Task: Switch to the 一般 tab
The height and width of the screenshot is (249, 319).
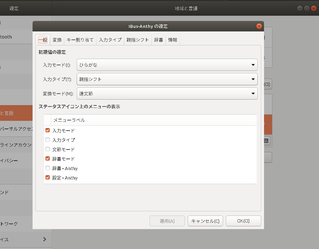Action: (43, 40)
